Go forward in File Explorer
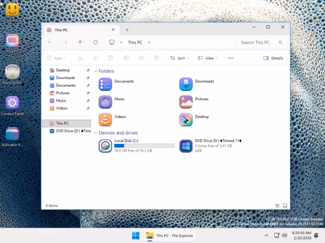 coord(65,42)
